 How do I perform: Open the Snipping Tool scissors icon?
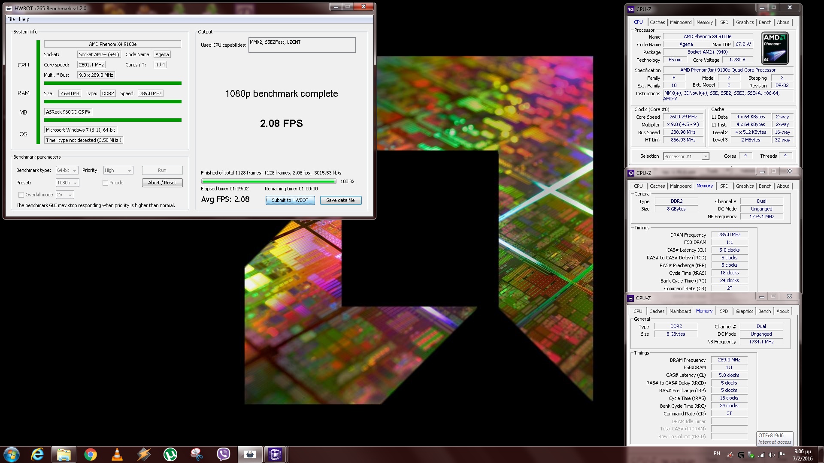coord(197,454)
